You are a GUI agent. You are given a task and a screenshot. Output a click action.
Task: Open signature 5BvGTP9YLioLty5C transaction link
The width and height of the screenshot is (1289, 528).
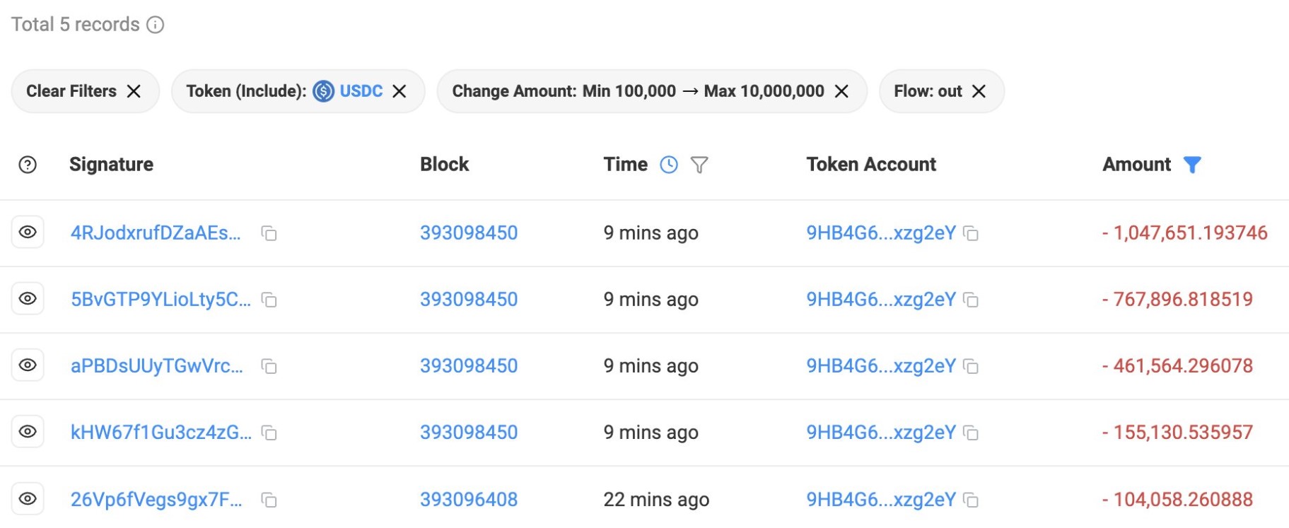pos(161,300)
